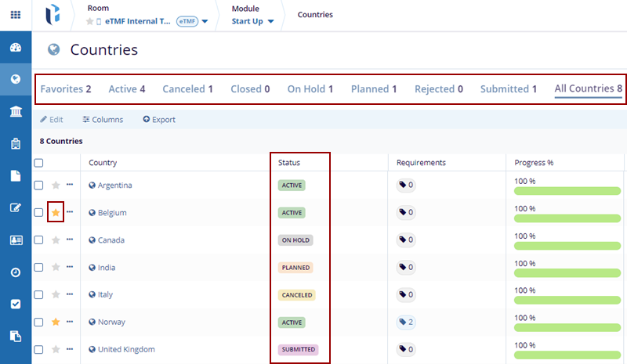Tick the select-all checkbox in header
Screen dimensions: 627x364
click(38, 163)
